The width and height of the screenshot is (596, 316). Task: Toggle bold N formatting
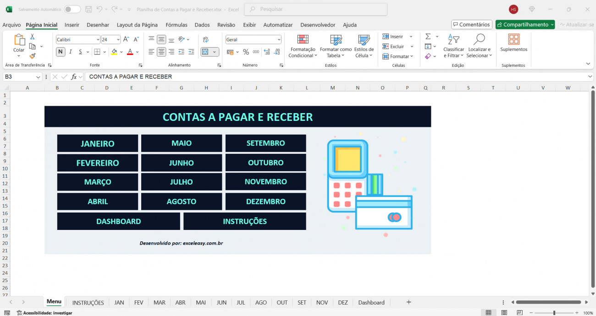pyautogui.click(x=61, y=52)
